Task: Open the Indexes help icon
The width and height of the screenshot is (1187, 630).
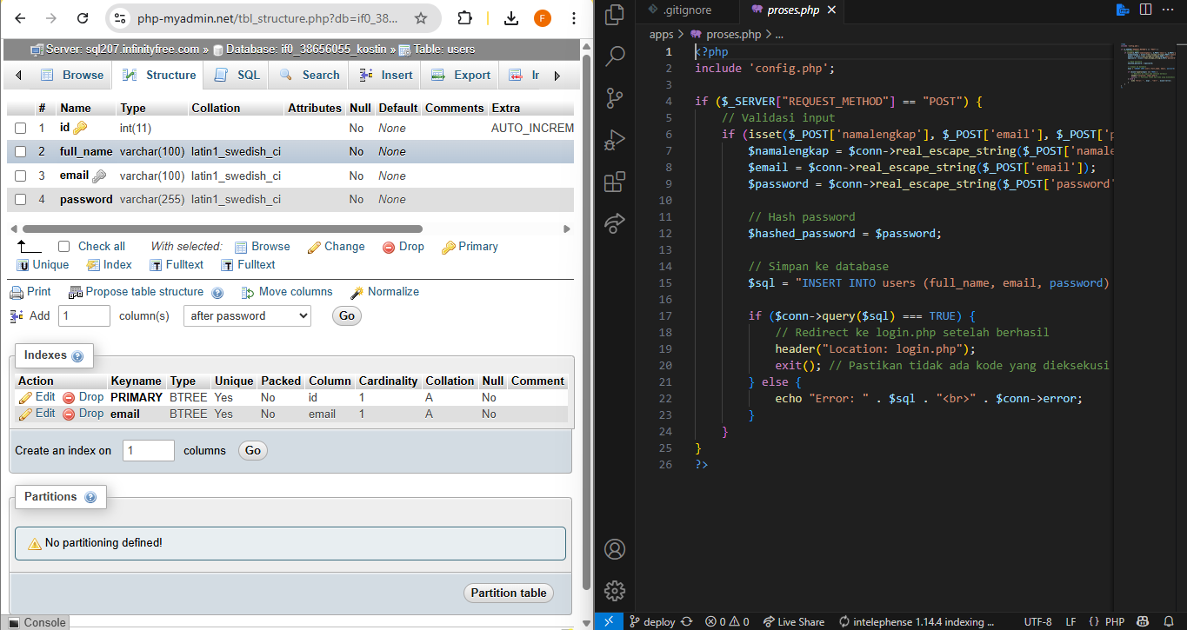Action: [x=77, y=356]
